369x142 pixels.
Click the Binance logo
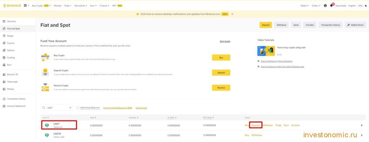coord(12,6)
